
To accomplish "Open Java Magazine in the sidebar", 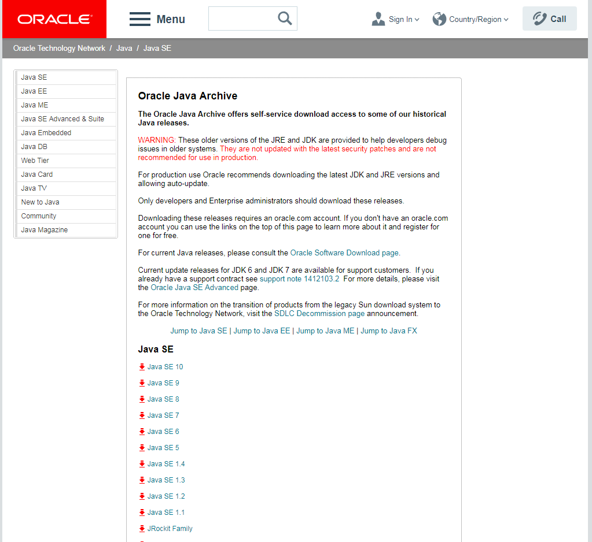I will point(45,230).
